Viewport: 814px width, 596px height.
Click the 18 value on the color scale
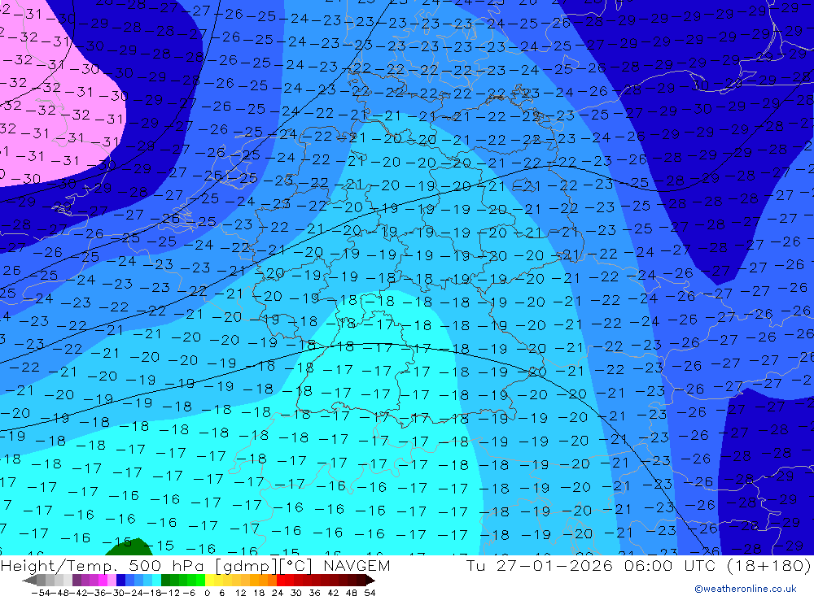pos(260,593)
